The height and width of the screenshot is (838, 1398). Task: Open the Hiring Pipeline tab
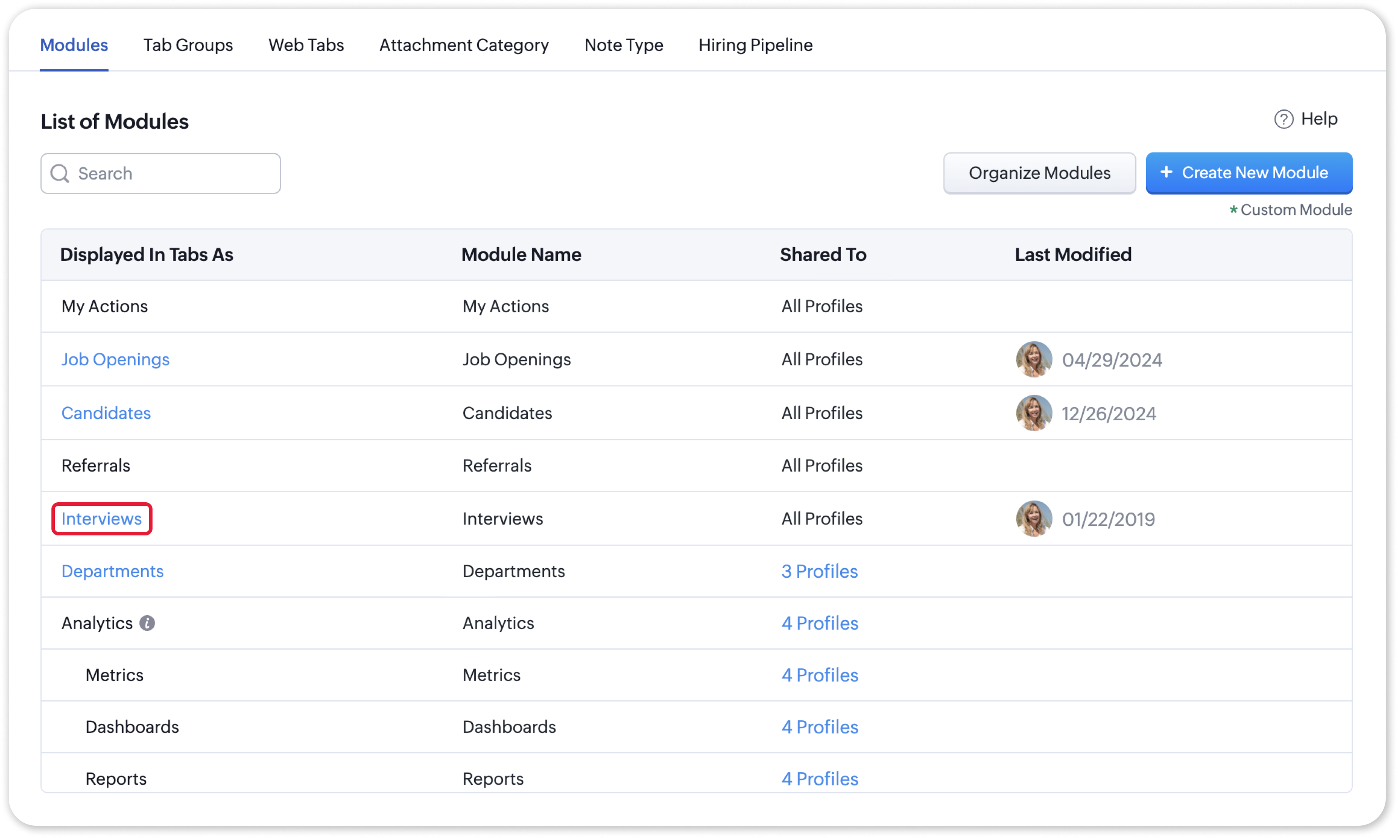pos(755,45)
